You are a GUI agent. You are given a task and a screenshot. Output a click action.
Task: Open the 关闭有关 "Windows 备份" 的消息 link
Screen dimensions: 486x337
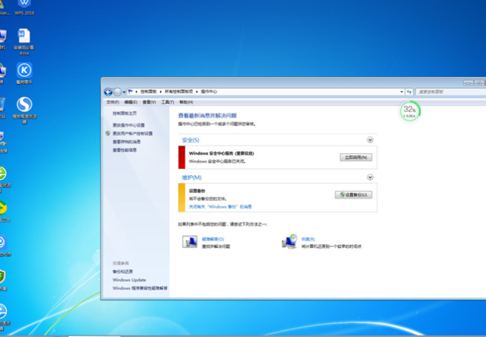point(221,207)
